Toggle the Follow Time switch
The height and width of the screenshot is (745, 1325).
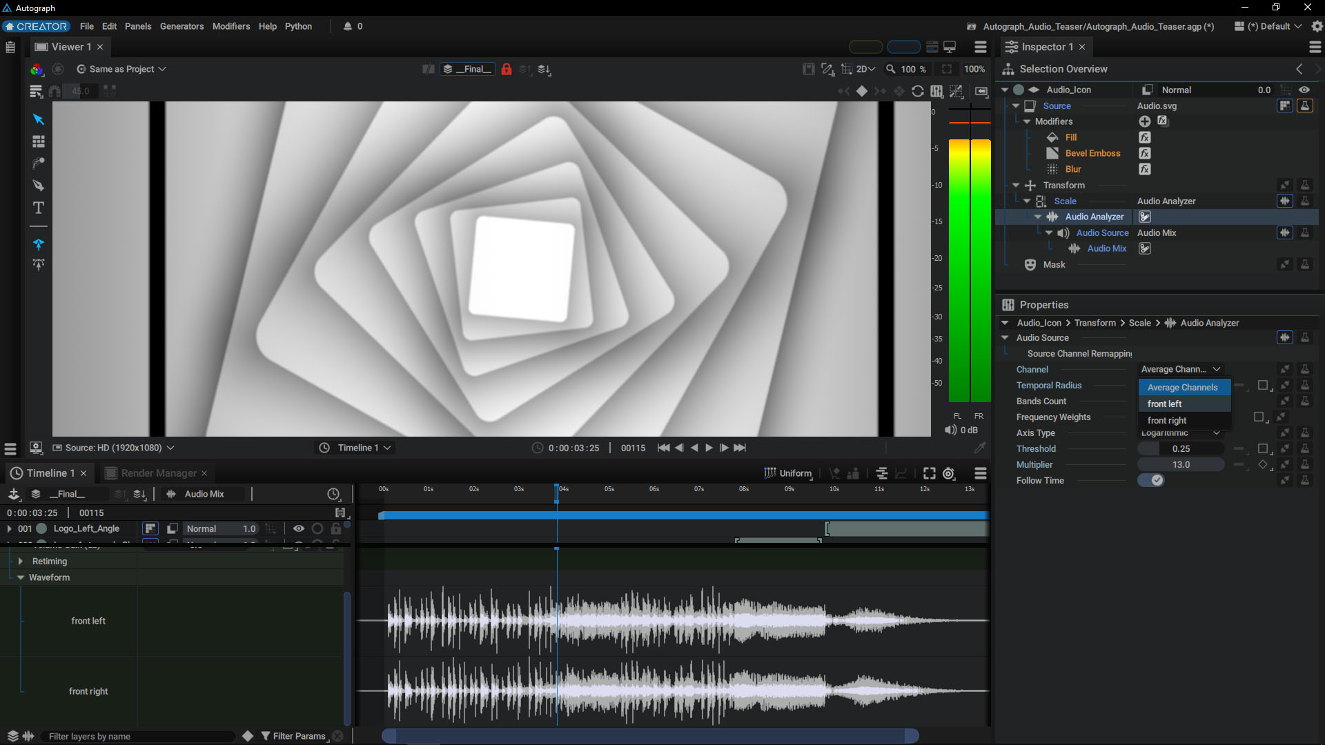[x=1151, y=480]
